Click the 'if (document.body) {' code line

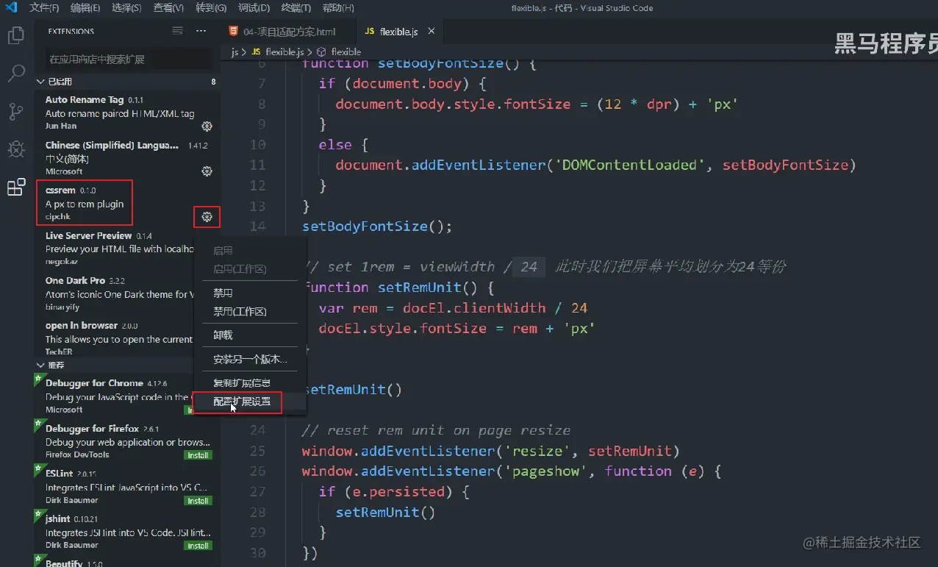[x=403, y=83]
